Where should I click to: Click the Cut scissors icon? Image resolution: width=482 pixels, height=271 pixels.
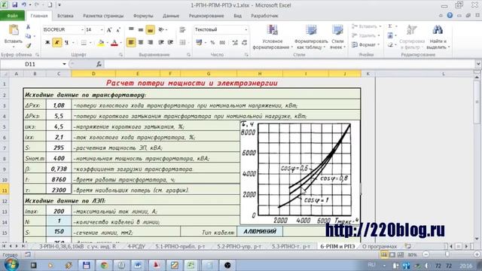coord(28,27)
